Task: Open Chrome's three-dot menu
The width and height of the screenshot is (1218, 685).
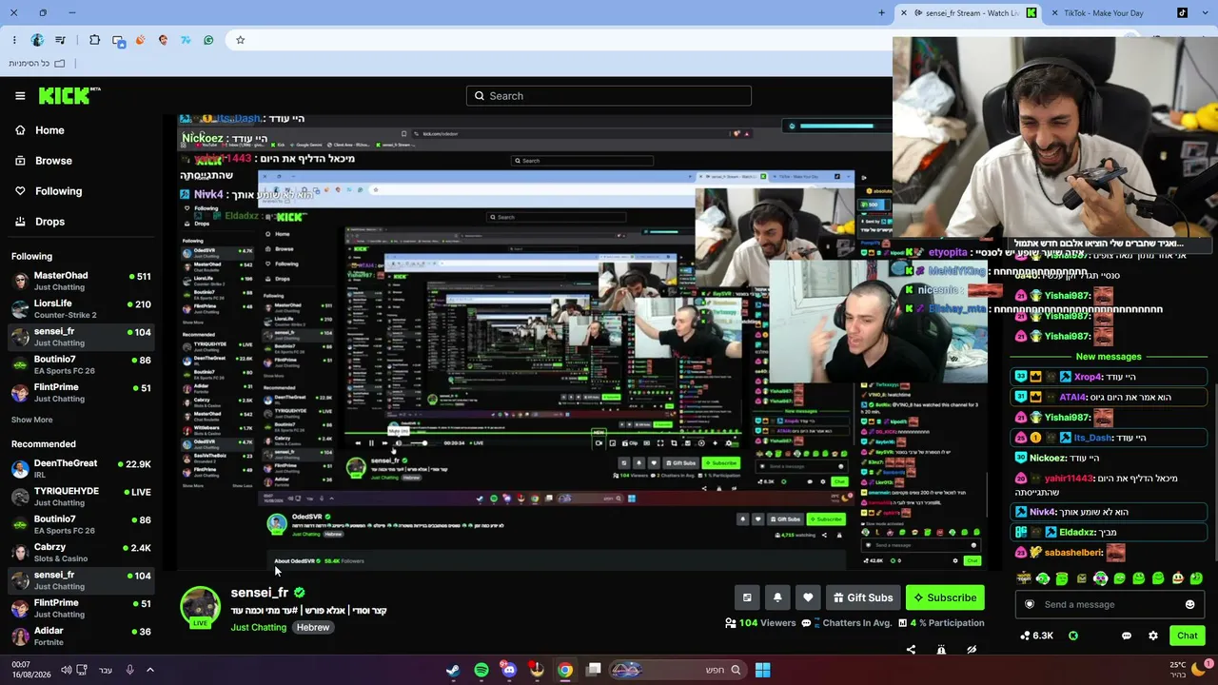Action: [x=14, y=40]
